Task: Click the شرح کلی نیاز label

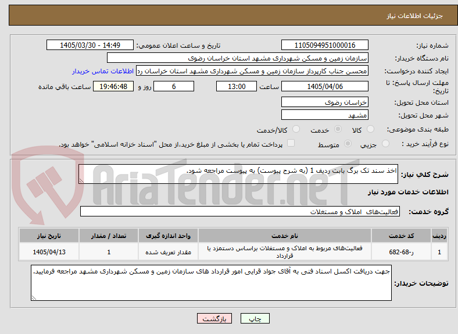Action: (x=425, y=175)
